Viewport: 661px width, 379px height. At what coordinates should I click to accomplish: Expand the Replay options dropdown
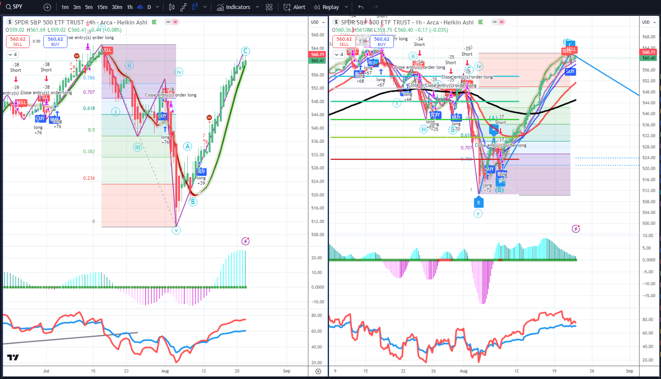[x=346, y=7]
